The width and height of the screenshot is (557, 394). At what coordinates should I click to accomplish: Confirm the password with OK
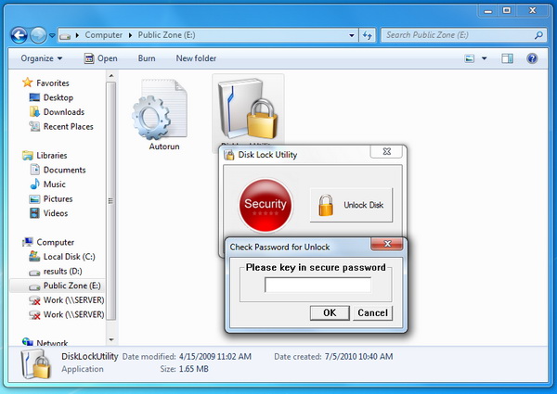coord(330,312)
